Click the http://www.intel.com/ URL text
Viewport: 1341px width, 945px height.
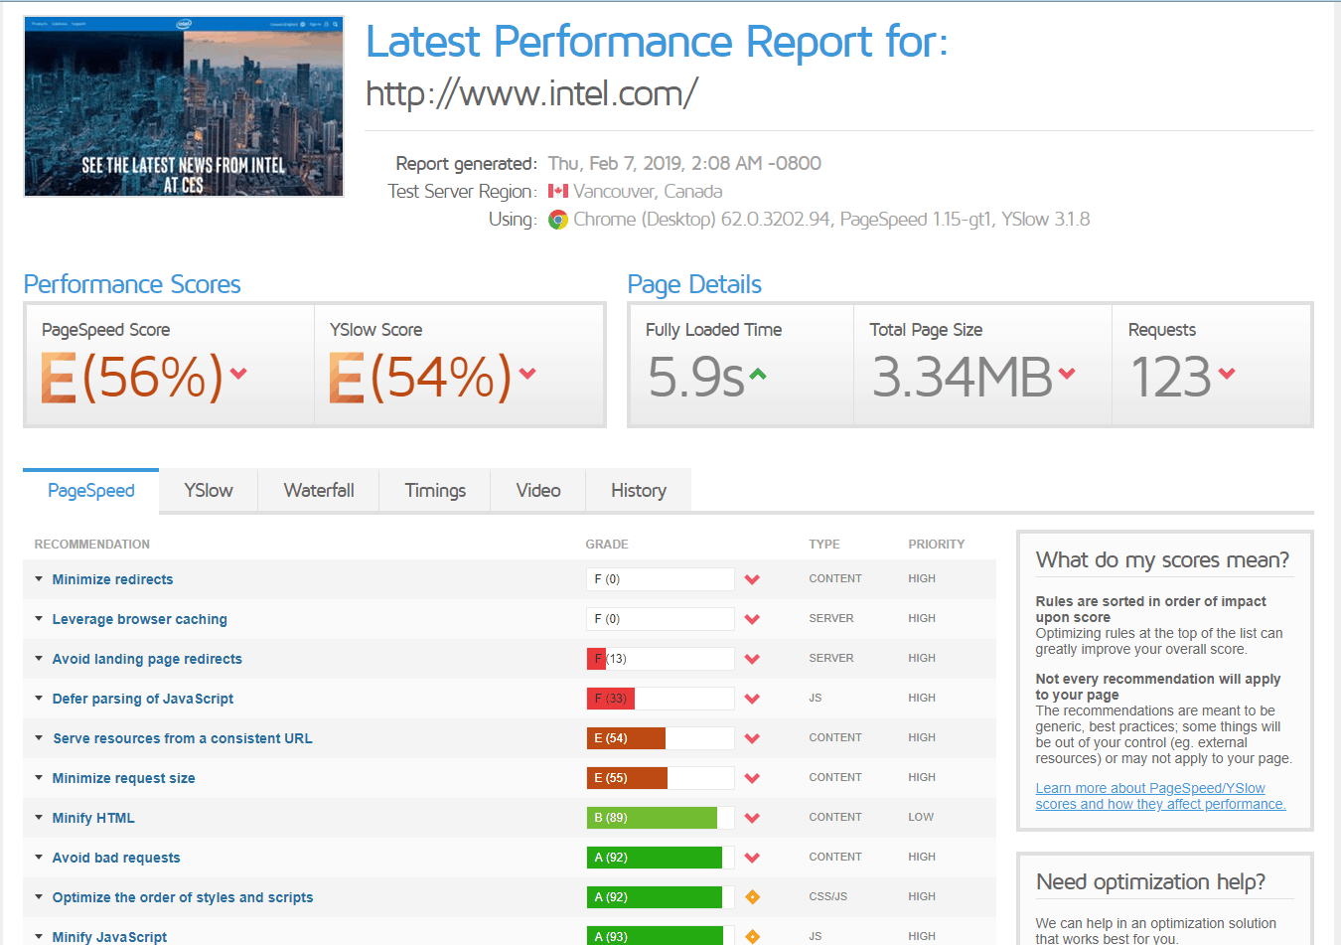532,93
